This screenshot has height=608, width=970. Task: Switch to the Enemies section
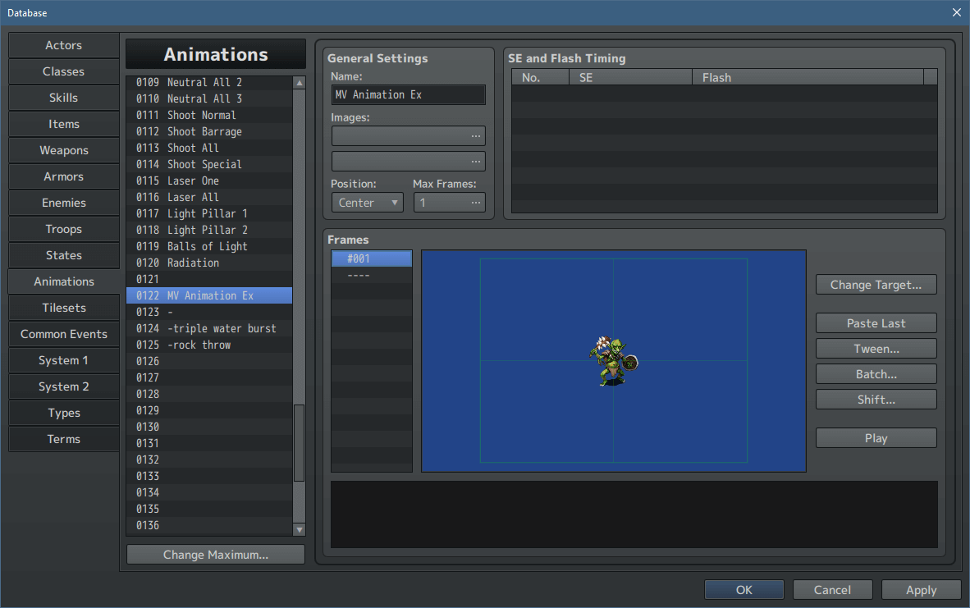[x=63, y=203]
